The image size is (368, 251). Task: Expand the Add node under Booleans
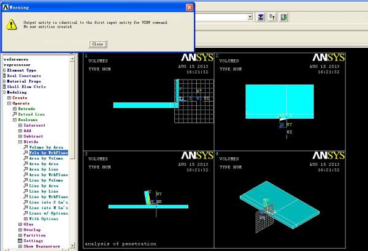pyautogui.click(x=20, y=131)
